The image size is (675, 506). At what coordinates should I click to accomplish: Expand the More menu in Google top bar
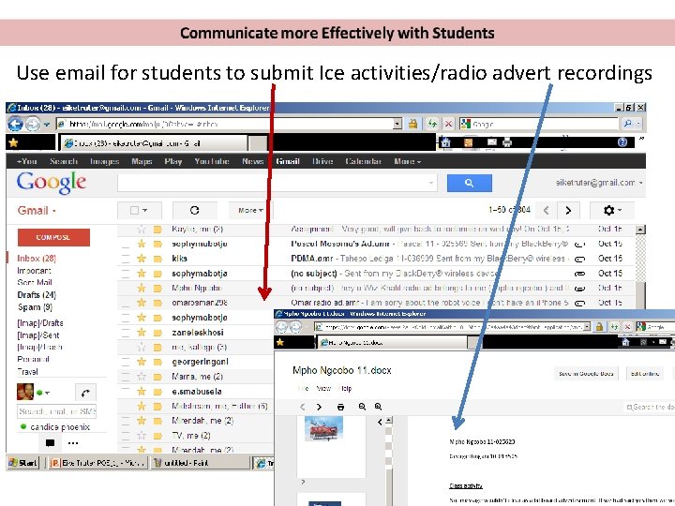click(407, 161)
